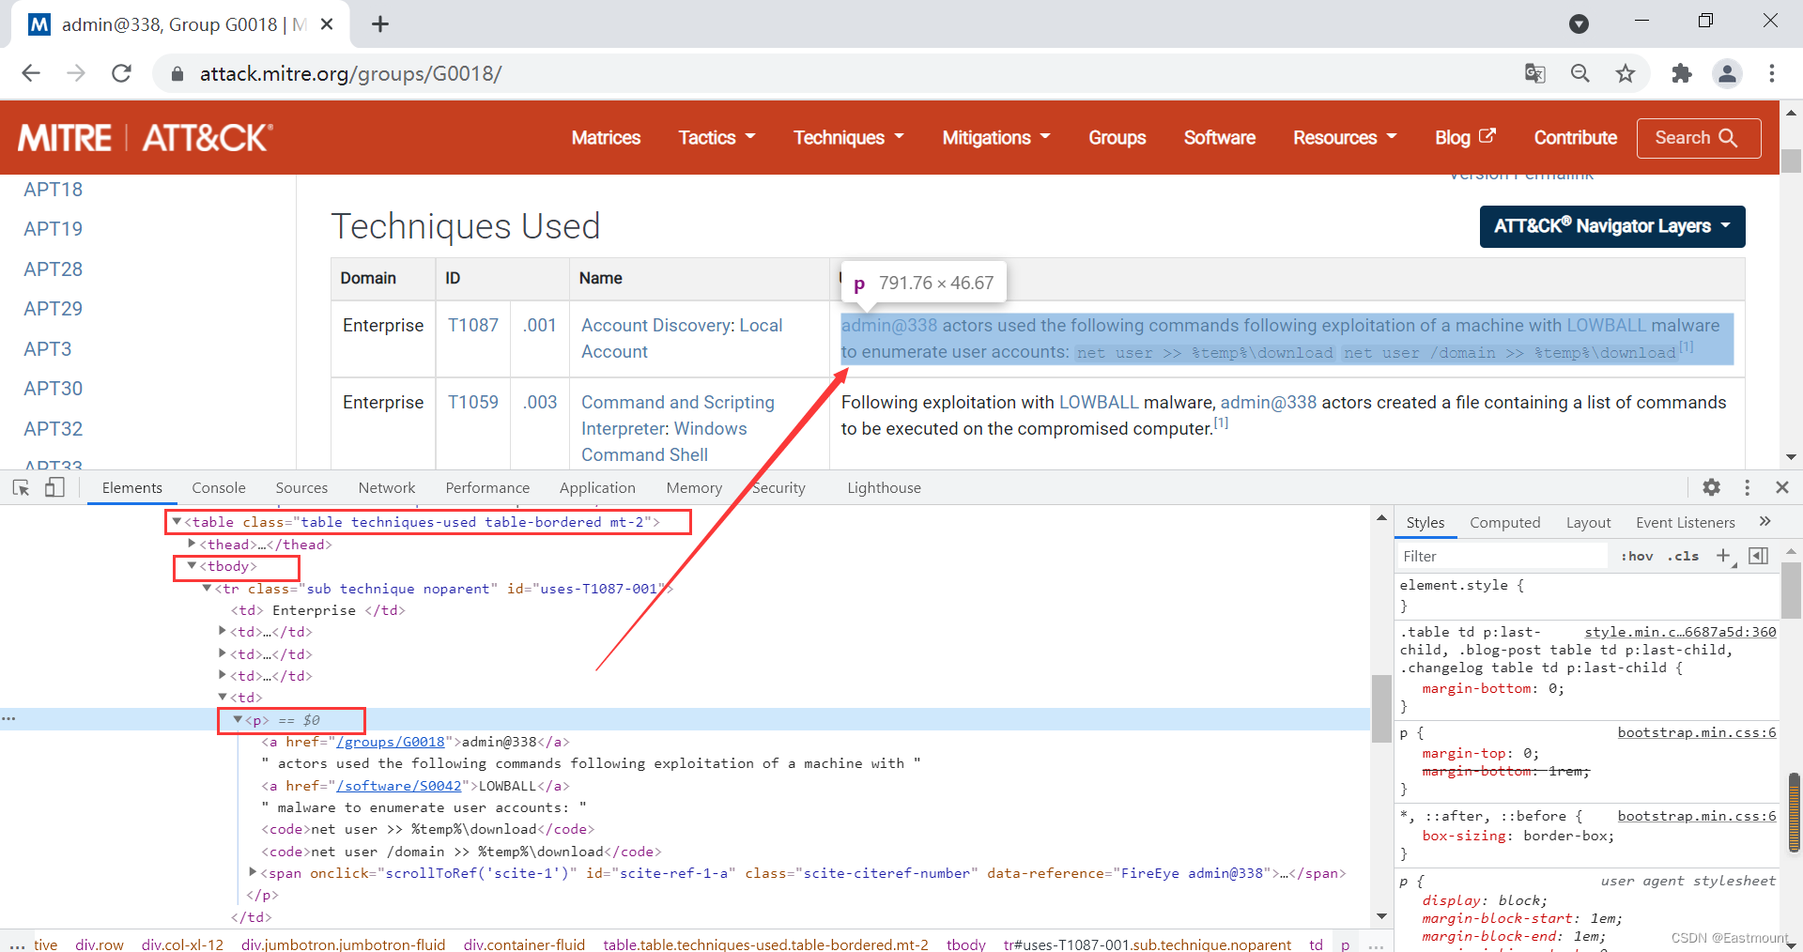Click the zoom magnifier icon in address bar
Viewport: 1803px width, 952px height.
click(x=1580, y=73)
